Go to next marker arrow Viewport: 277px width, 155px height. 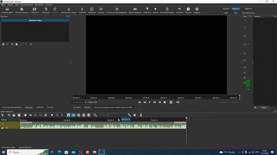pyautogui.click(x=62, y=115)
